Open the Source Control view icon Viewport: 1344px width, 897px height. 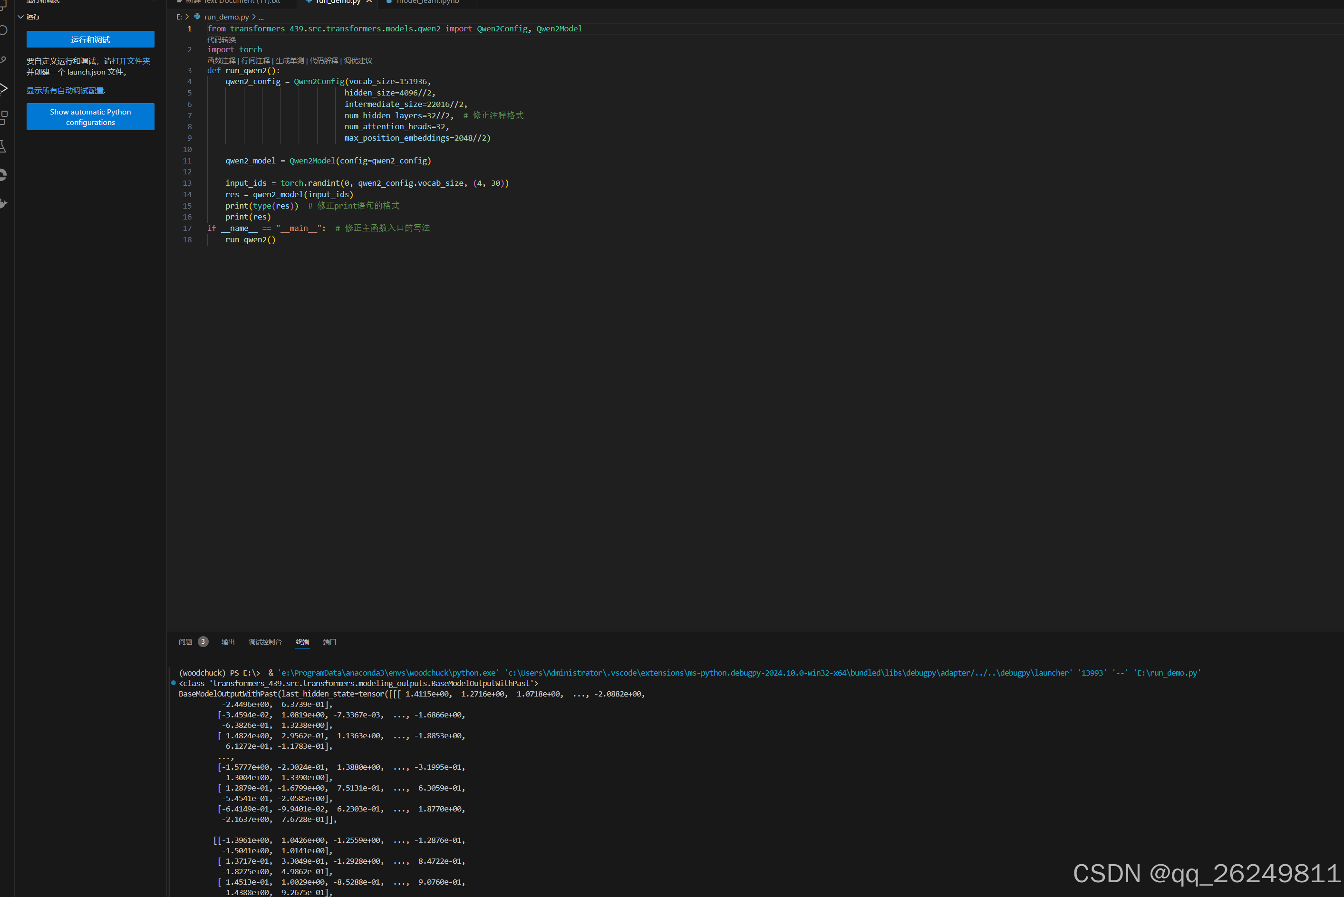point(3,59)
